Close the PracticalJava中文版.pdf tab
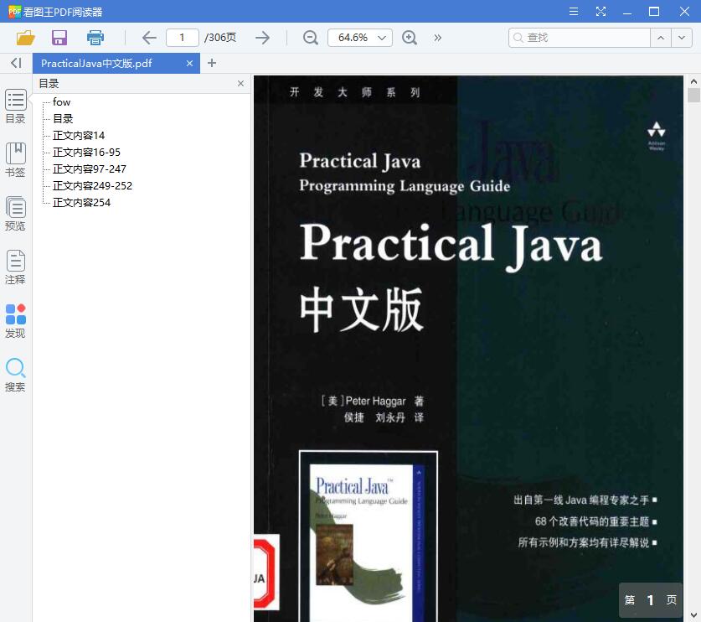This screenshot has height=622, width=701. 189,64
